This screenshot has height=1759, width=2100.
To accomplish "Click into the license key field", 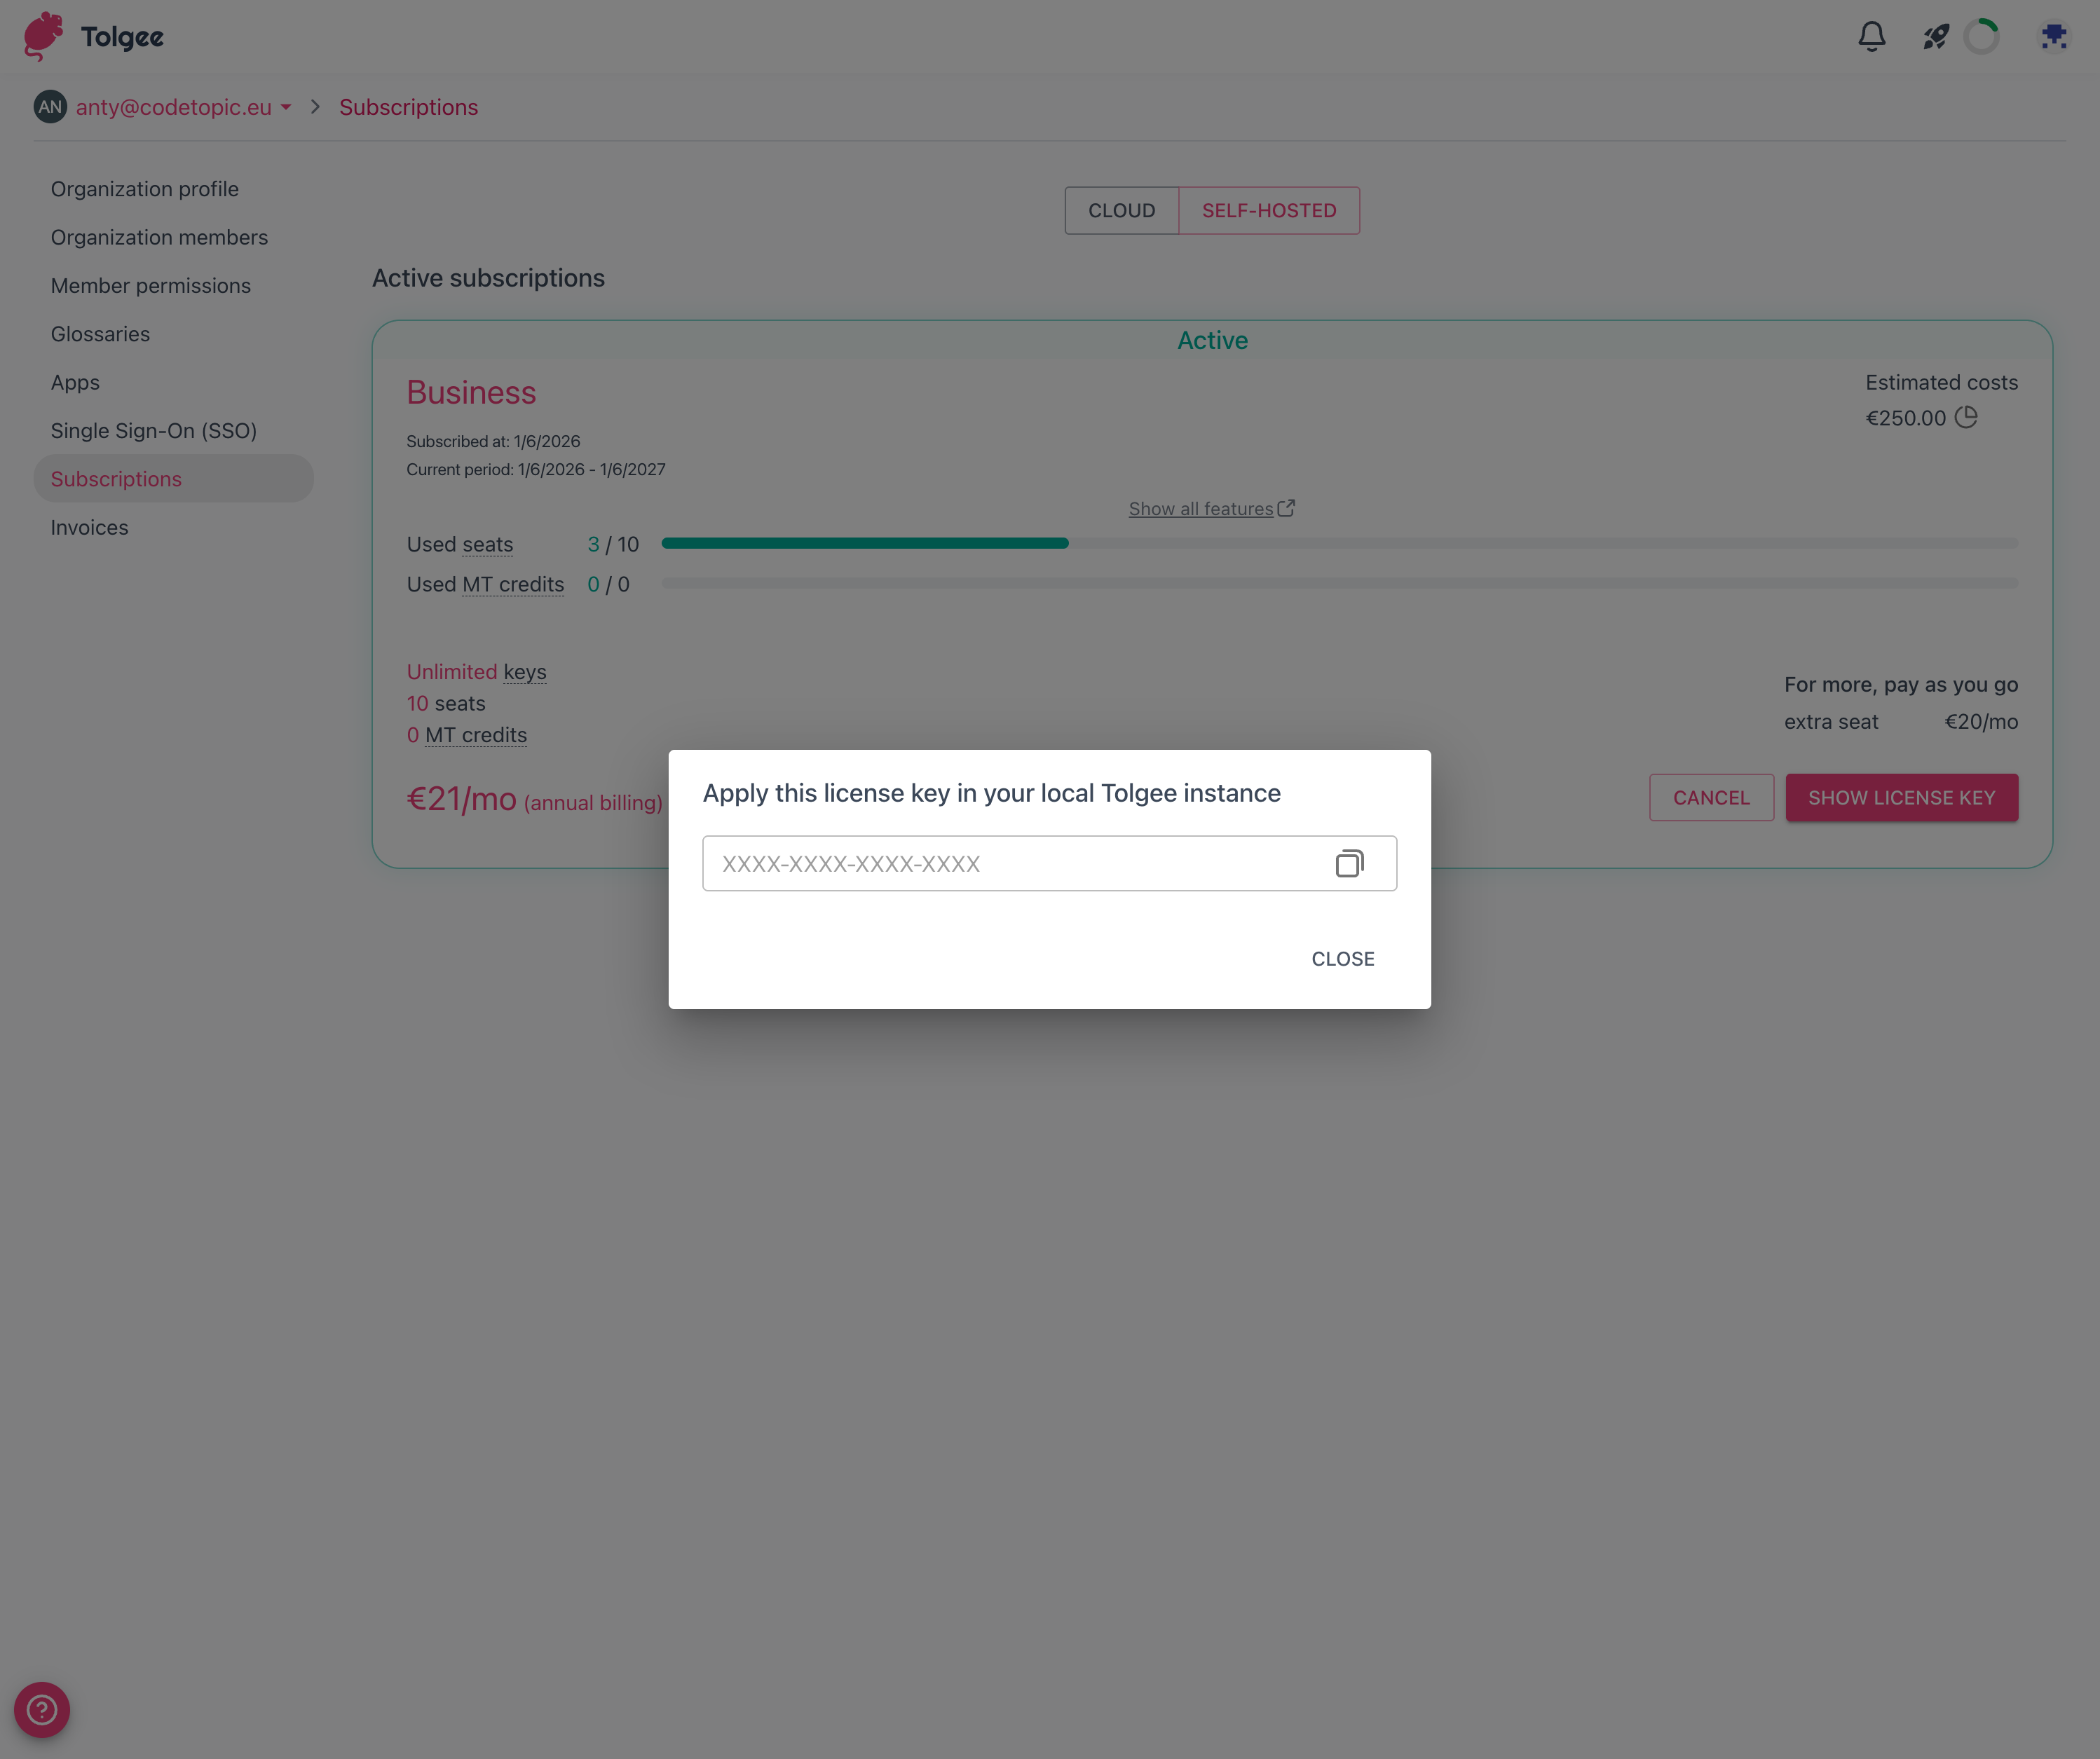I will coord(1010,863).
